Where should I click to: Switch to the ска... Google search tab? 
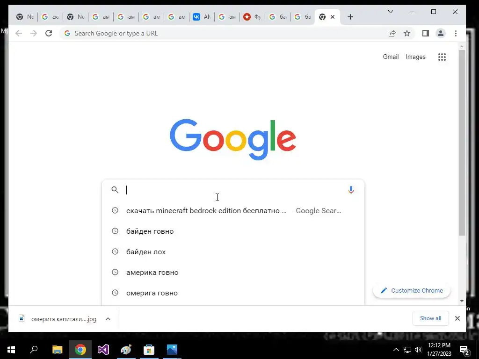coord(50,17)
